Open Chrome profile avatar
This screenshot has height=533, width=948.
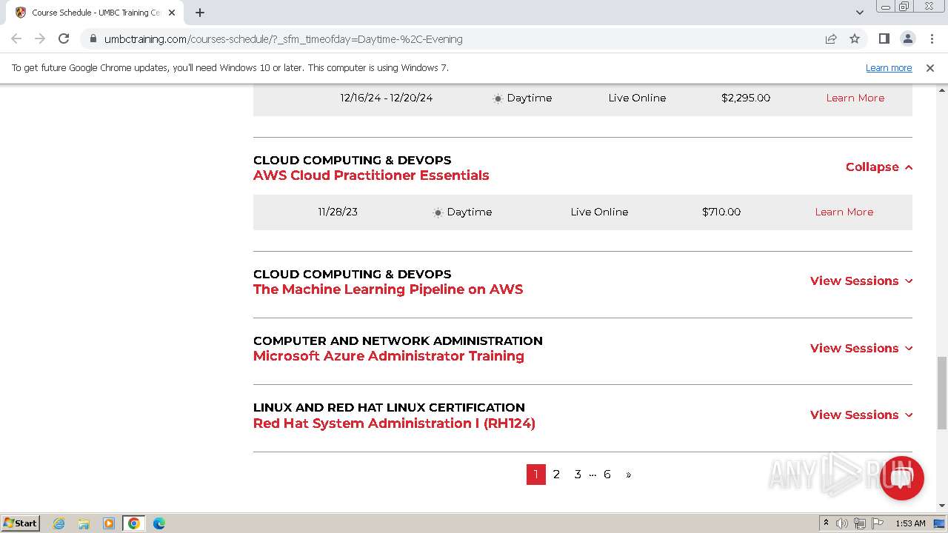(907, 38)
